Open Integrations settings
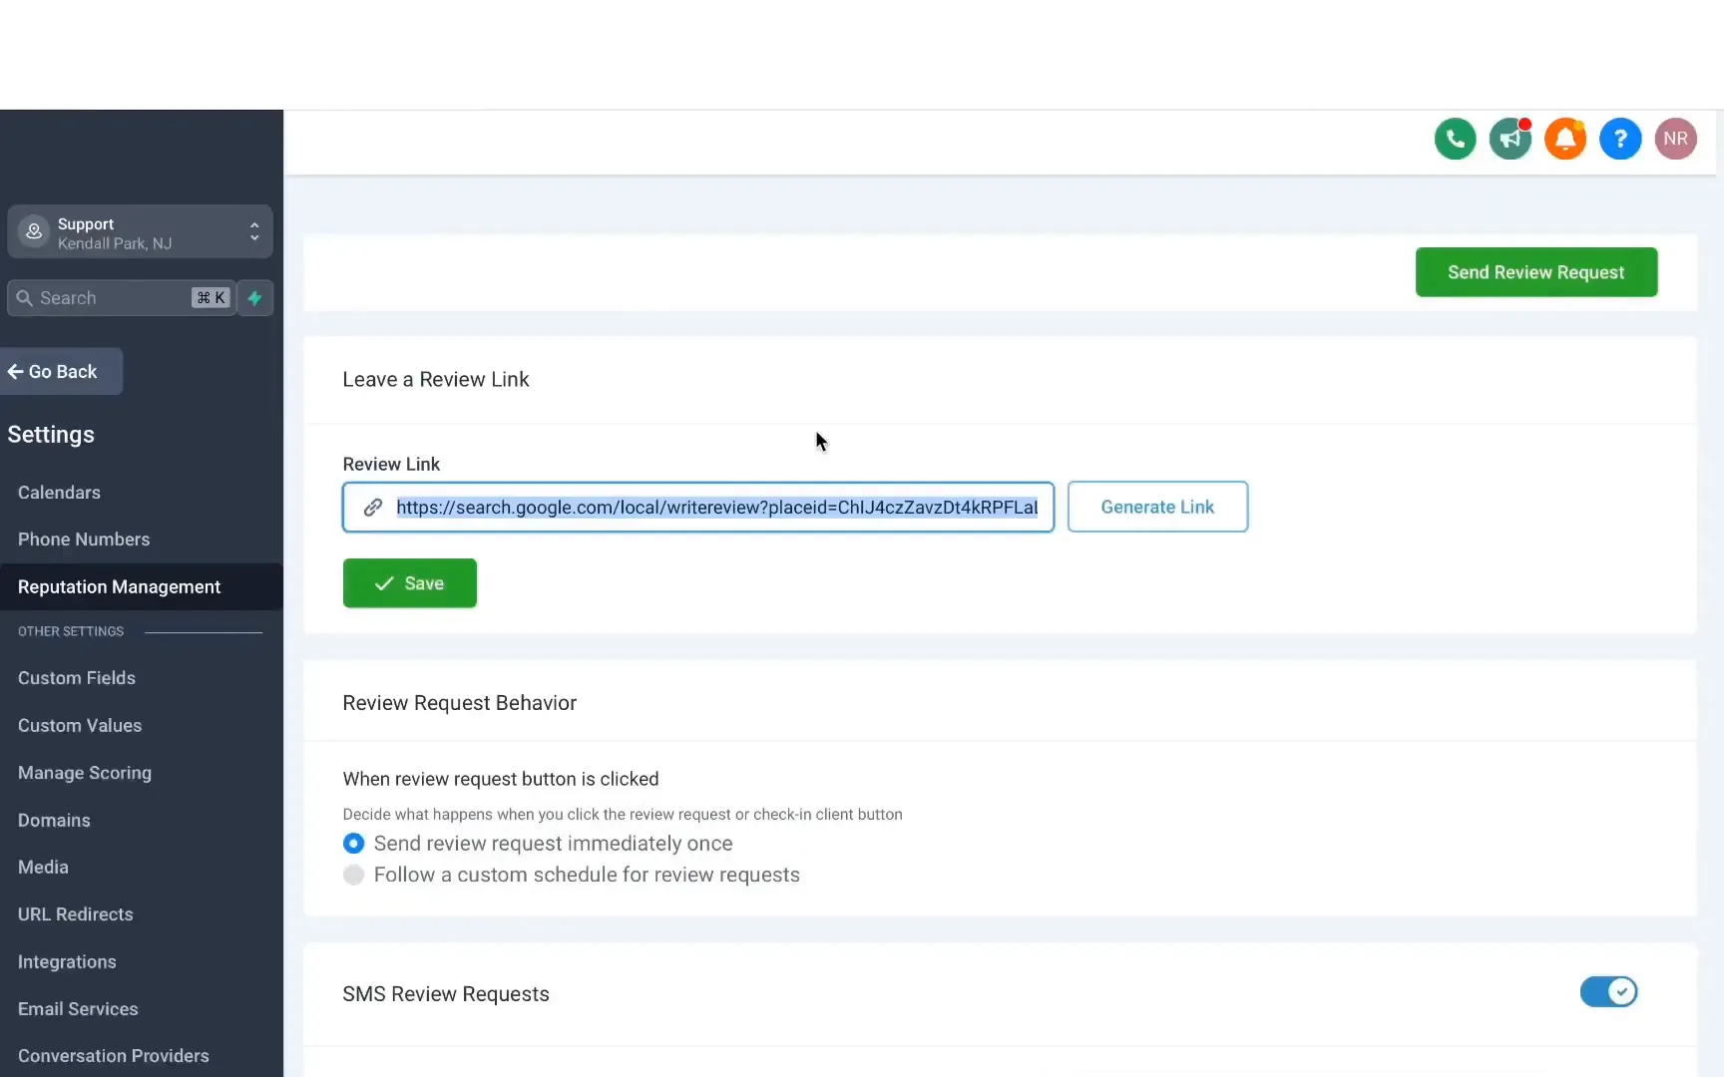The width and height of the screenshot is (1724, 1077). pyautogui.click(x=67, y=962)
